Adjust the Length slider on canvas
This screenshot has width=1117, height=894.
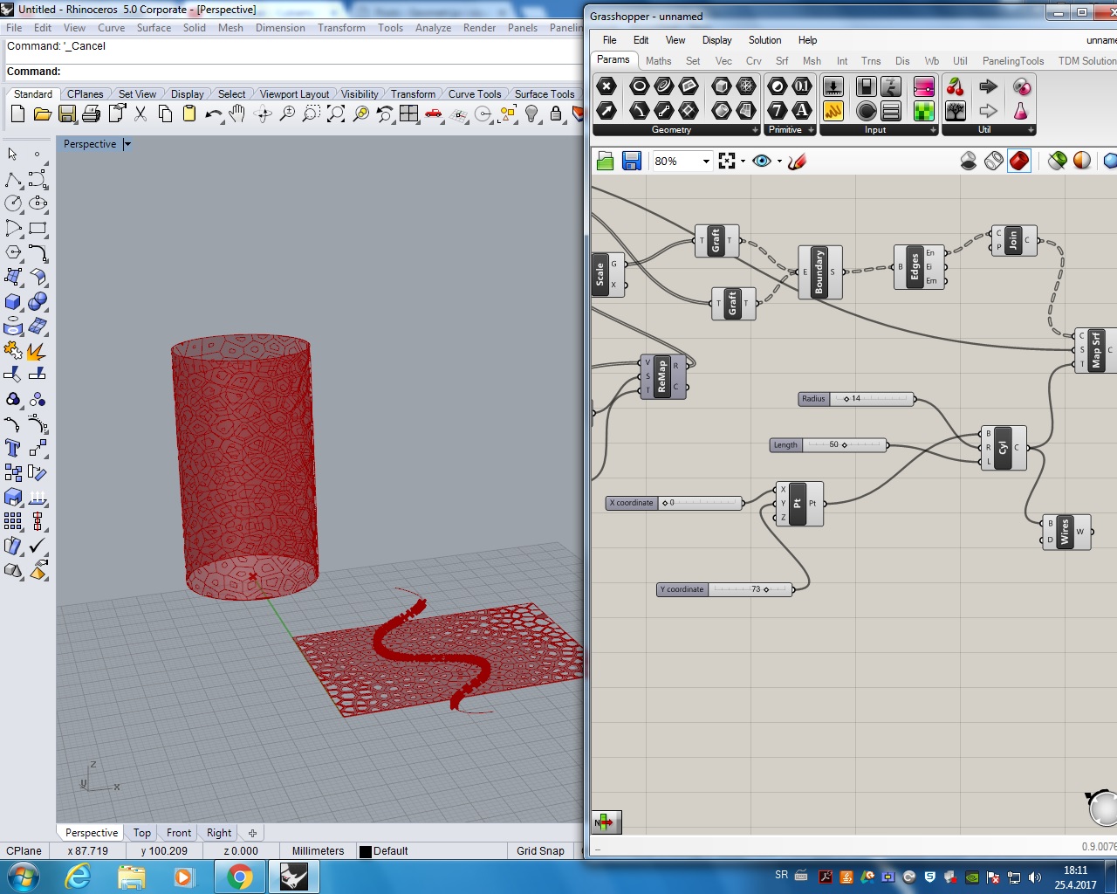[829, 445]
